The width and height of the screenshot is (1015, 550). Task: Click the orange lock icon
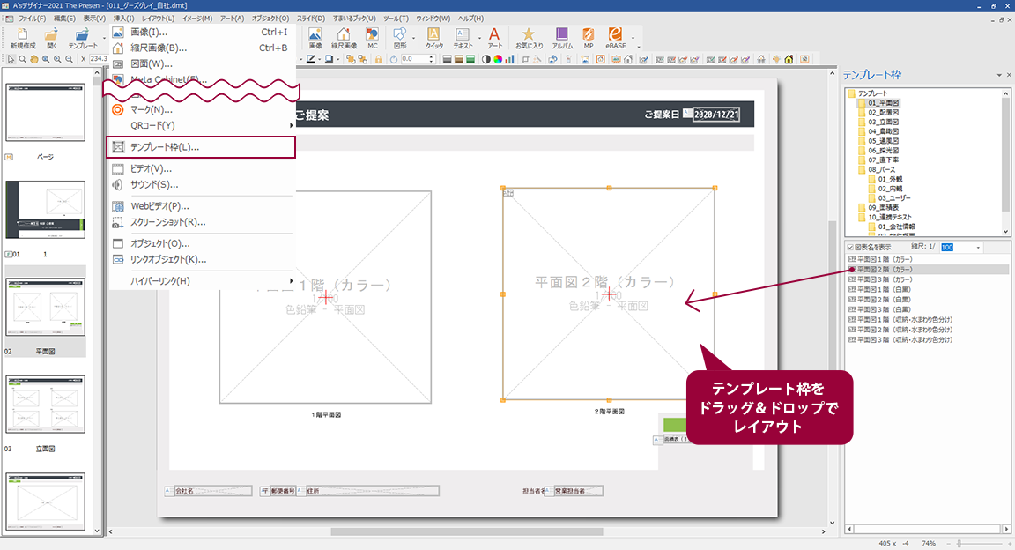pyautogui.click(x=378, y=59)
